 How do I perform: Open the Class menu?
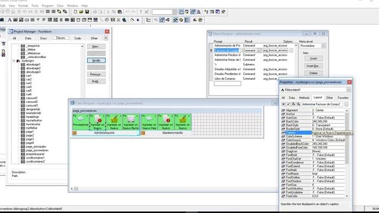point(60,5)
